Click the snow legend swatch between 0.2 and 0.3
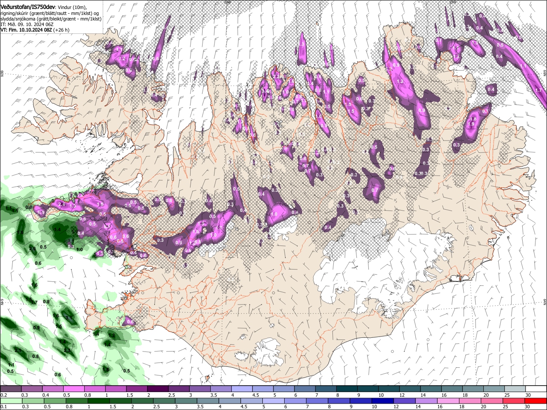547x410 pixels. pyautogui.click(x=11, y=389)
